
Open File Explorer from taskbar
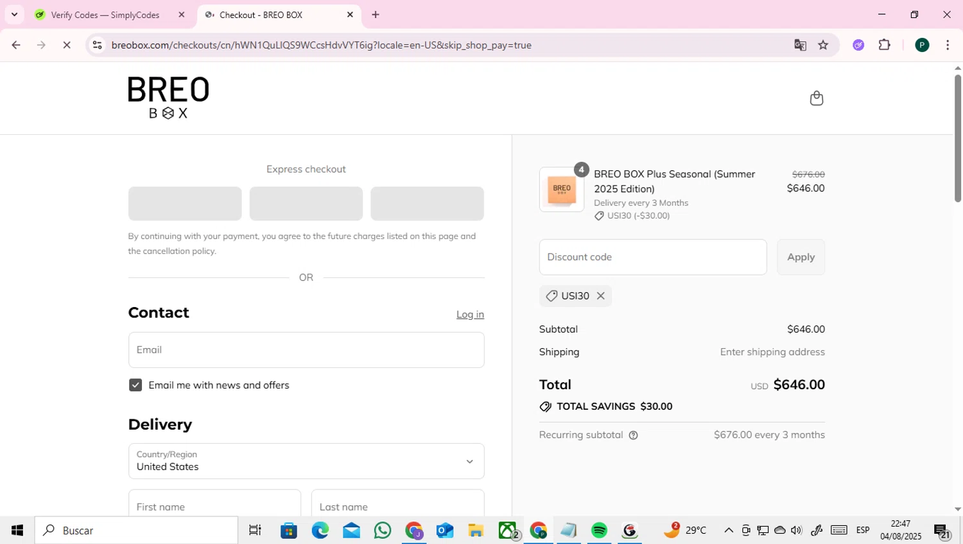tap(476, 530)
